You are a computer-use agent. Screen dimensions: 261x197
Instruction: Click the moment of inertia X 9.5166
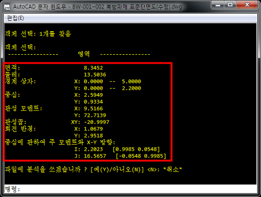[93, 108]
